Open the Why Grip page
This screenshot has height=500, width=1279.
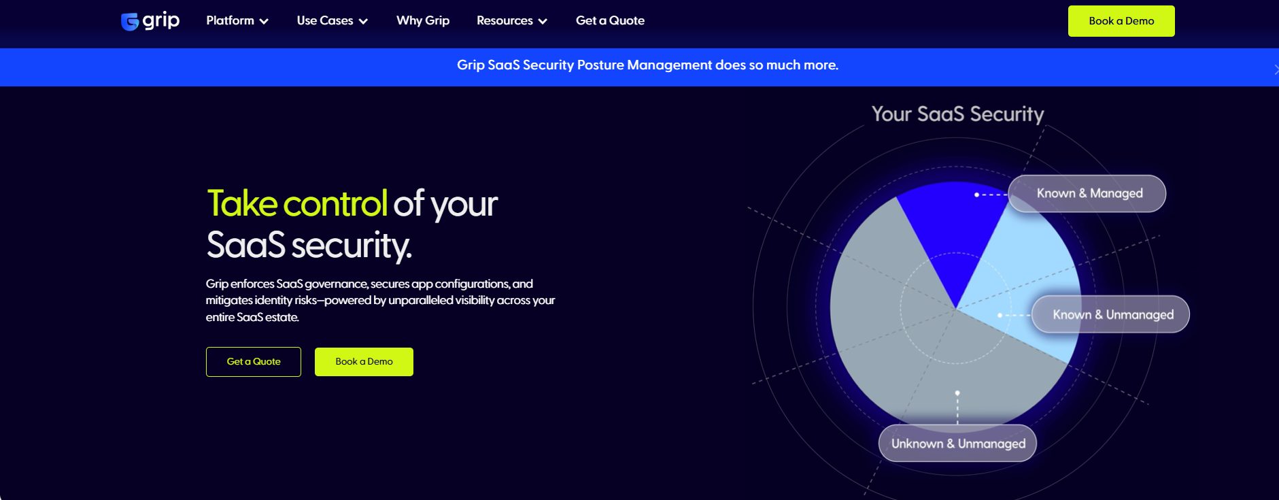point(422,20)
